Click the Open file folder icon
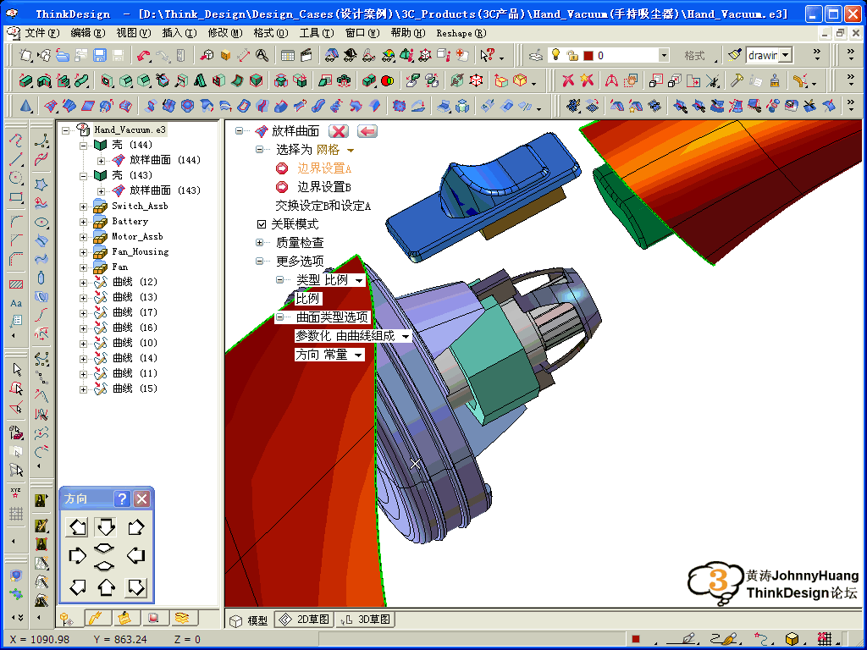 [x=63, y=55]
